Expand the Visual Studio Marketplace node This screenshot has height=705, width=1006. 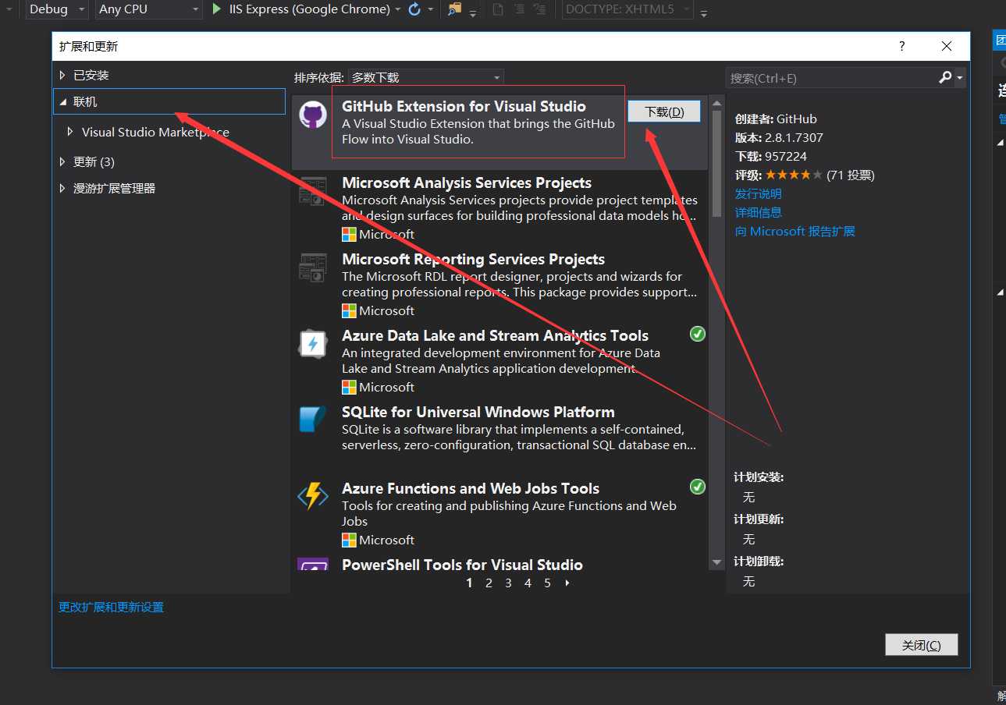pyautogui.click(x=70, y=132)
